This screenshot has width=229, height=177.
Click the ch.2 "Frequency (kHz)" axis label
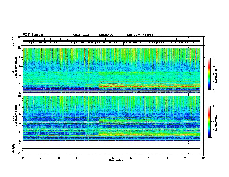pyautogui.click(x=16, y=115)
